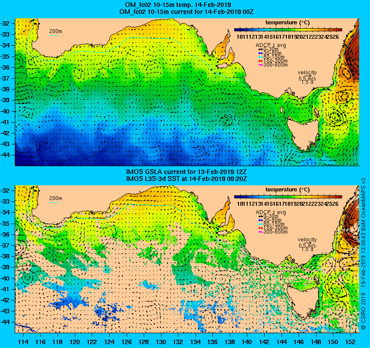Click 'velocity' label on bottom map
This screenshot has width=370, height=348.
click(x=307, y=240)
